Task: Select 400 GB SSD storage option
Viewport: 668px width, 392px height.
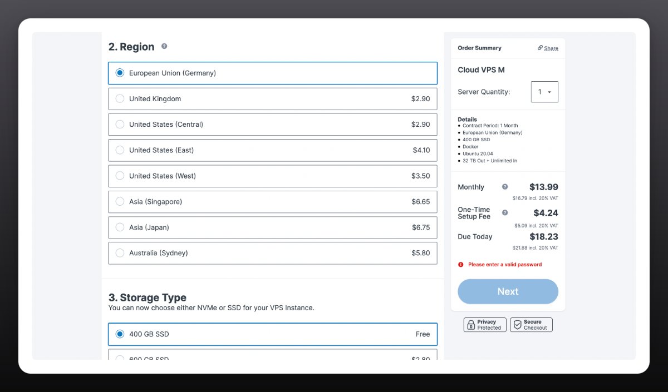Action: click(120, 334)
